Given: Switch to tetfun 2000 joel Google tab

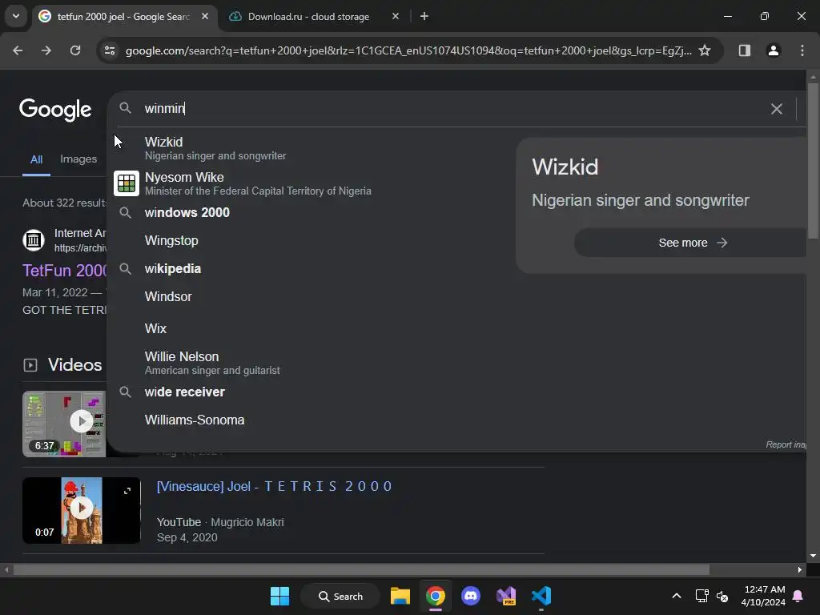Looking at the screenshot, I should [x=123, y=16].
